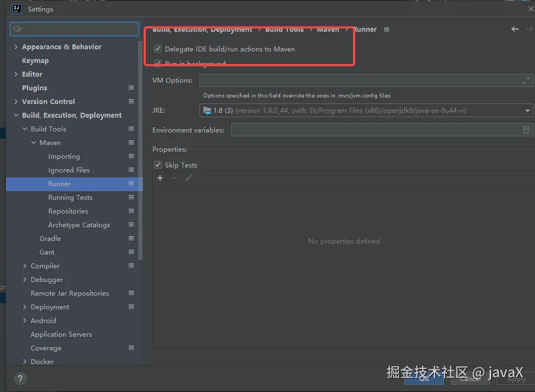Viewport: 535px width, 392px height.
Task: Click the settings tree scrollbar
Action: [140, 150]
